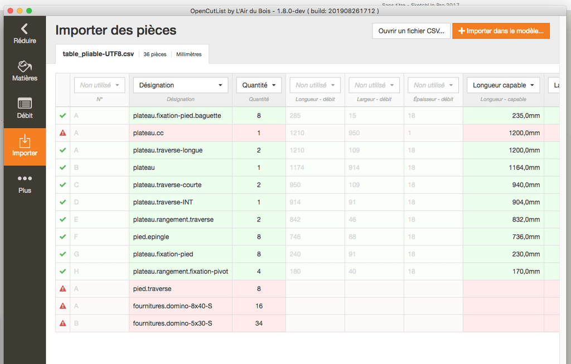Screen dimensions: 571x364
Task: Click the green checkmark for plateau.rangement.fixation-pivot
Action: (62, 271)
